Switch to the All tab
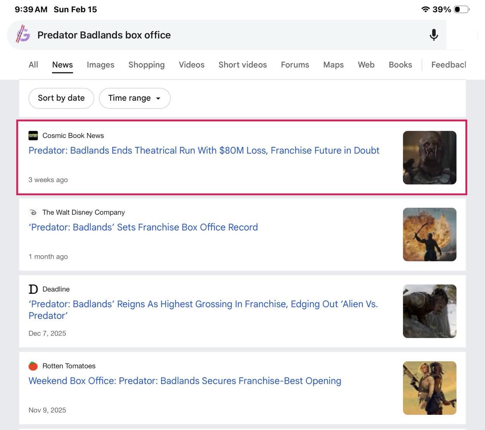The height and width of the screenshot is (430, 485). pyautogui.click(x=33, y=65)
